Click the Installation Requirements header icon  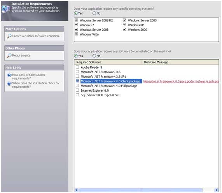(6, 9)
